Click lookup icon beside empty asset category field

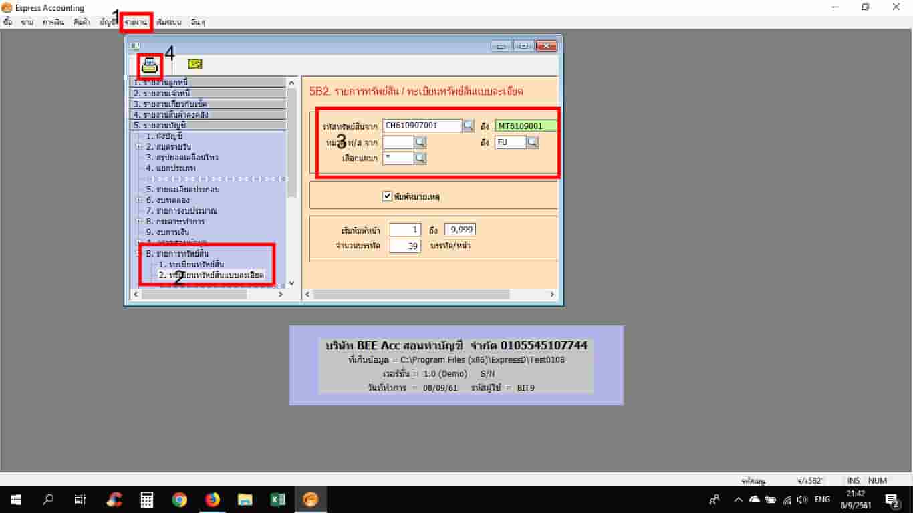[x=420, y=142]
